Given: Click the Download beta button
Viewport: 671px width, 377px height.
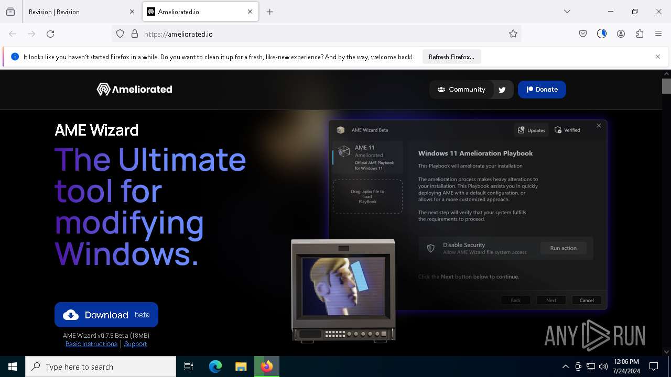Looking at the screenshot, I should tap(106, 315).
